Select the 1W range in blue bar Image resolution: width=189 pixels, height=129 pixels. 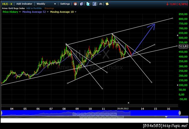coord(102,114)
